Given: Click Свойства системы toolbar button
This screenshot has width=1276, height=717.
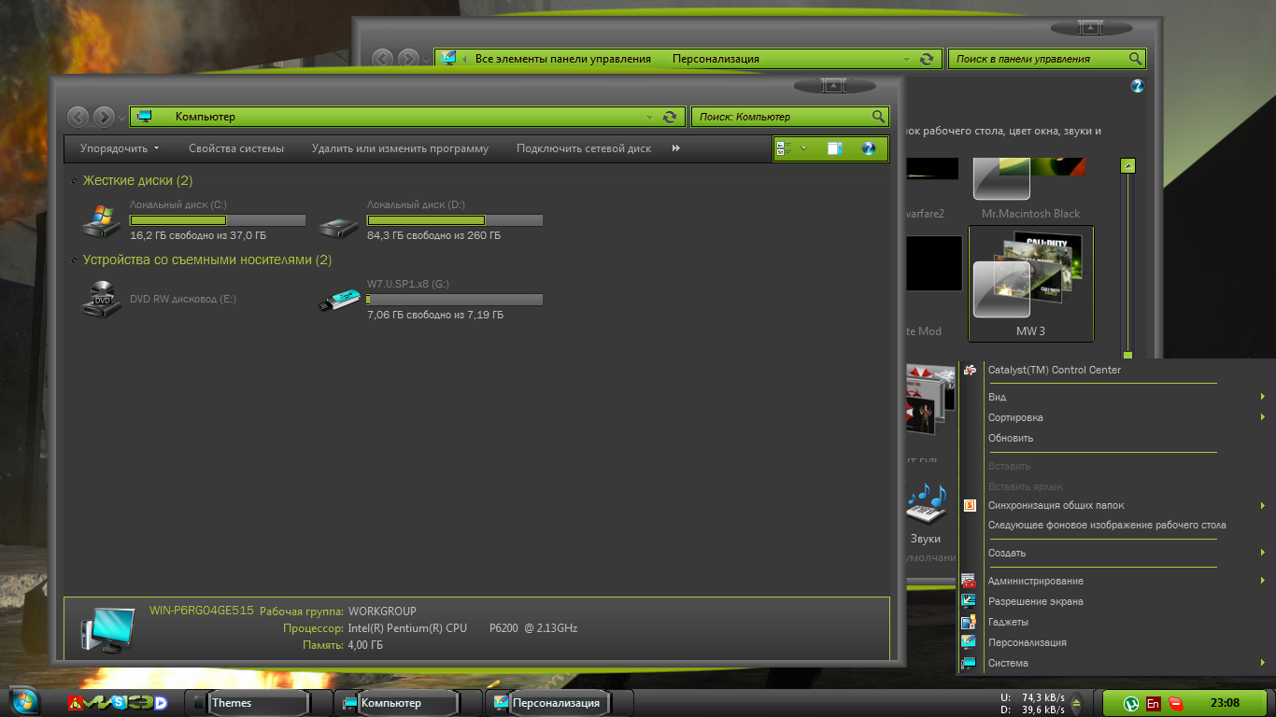Looking at the screenshot, I should (235, 148).
